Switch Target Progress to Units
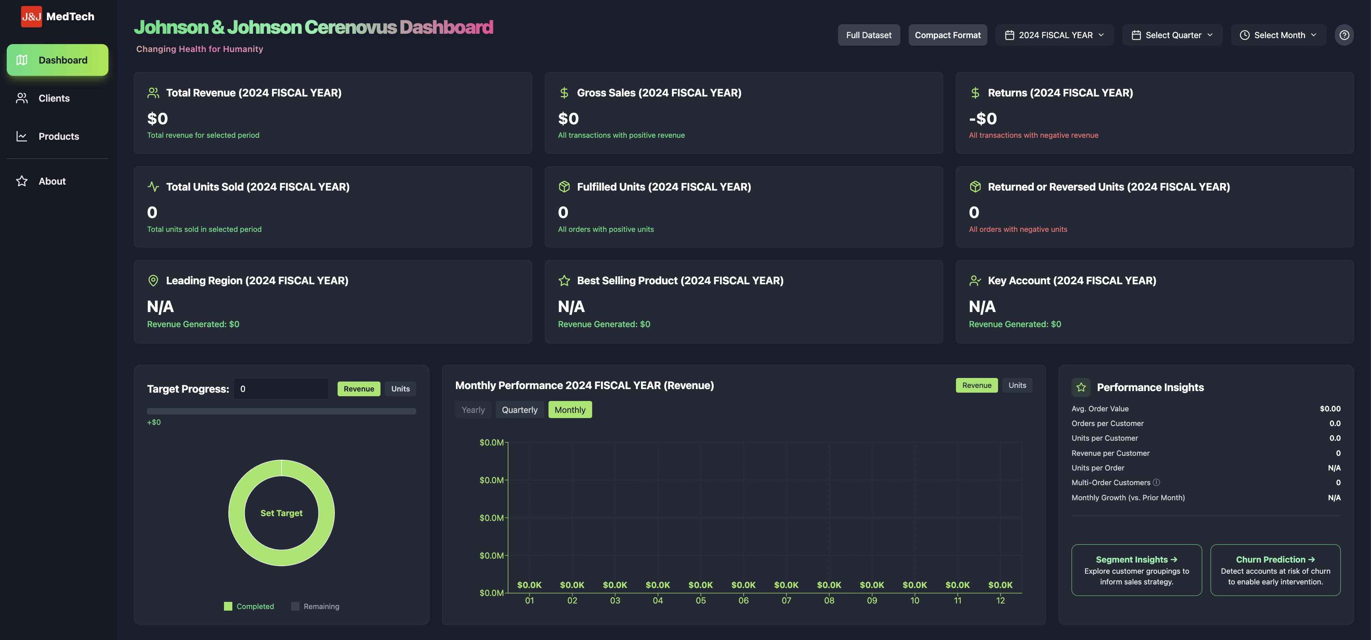This screenshot has height=640, width=1371. click(400, 389)
